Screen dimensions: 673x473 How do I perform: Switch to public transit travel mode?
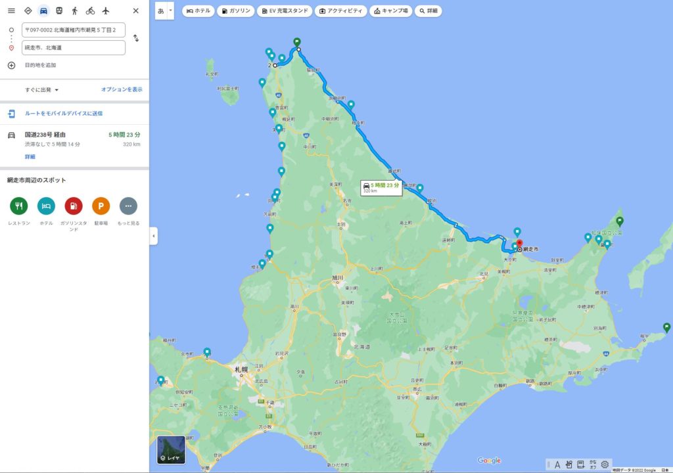click(59, 11)
